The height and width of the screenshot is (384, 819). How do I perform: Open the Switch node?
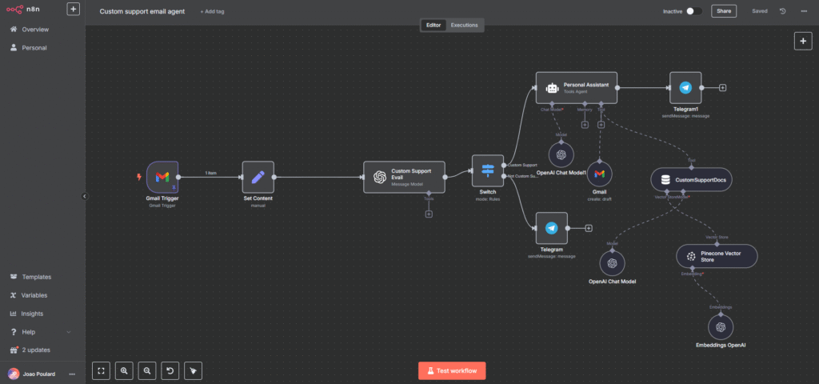(487, 170)
